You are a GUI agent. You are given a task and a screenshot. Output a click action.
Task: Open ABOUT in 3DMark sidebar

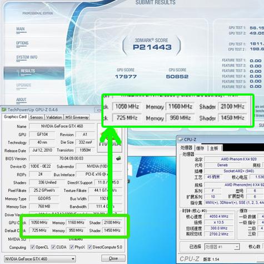click(x=21, y=99)
